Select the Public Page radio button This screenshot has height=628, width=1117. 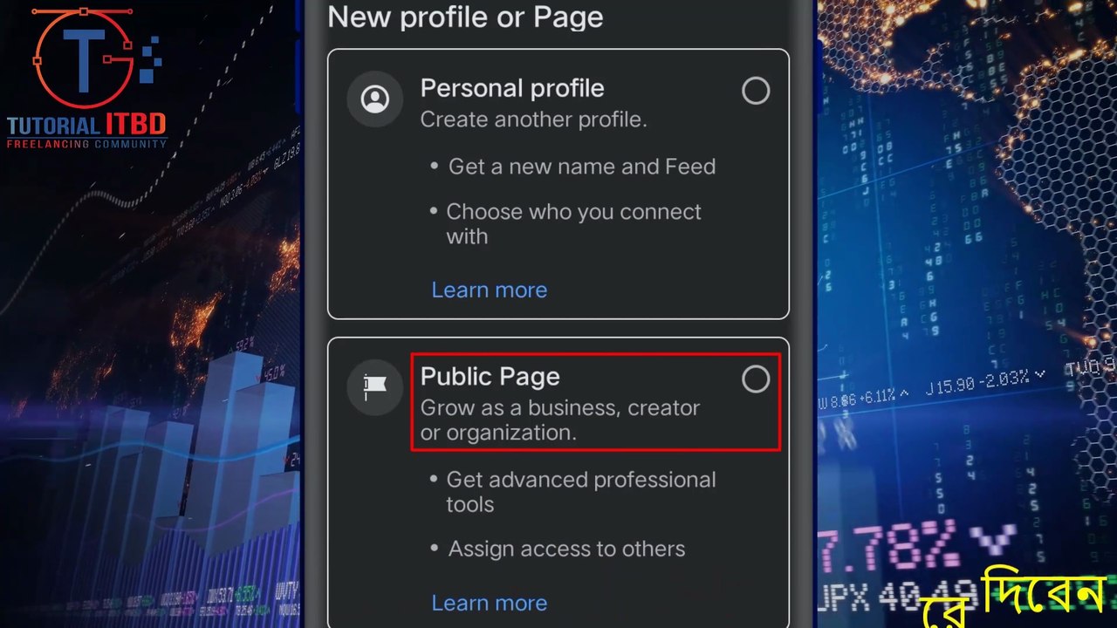point(756,379)
